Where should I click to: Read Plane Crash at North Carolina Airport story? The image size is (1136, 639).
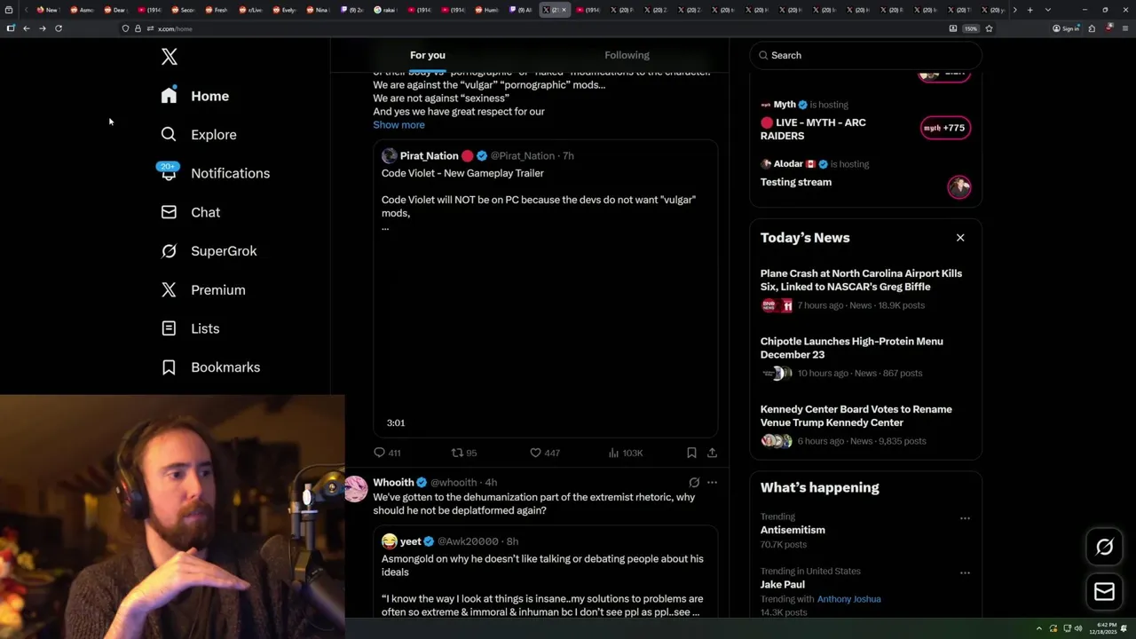pos(861,280)
